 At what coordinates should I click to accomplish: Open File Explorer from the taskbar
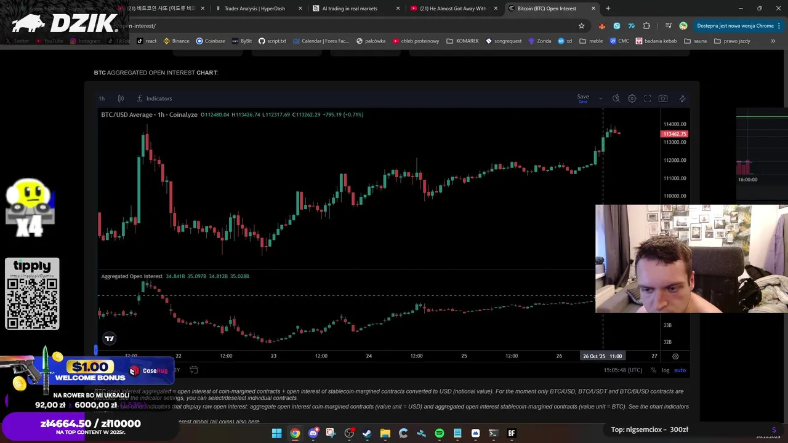(385, 433)
